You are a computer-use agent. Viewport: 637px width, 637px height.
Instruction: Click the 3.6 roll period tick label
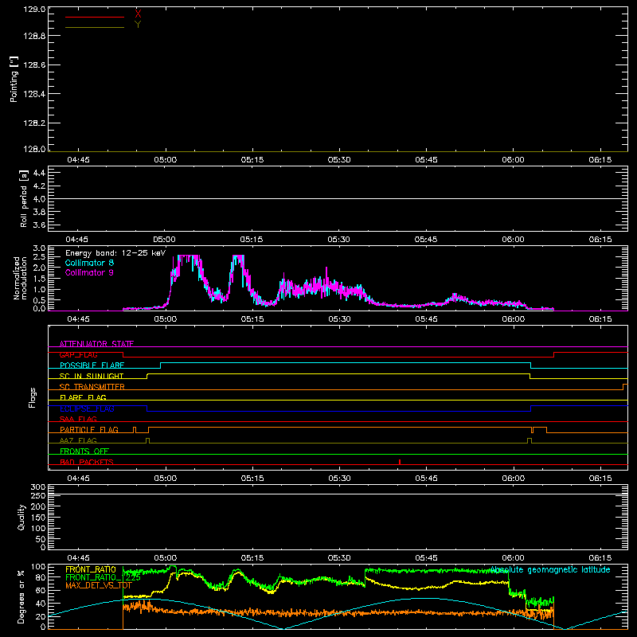click(39, 225)
